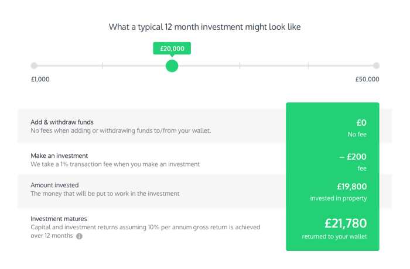
Task: Click the £0 'No fee' value
Action: point(361,123)
